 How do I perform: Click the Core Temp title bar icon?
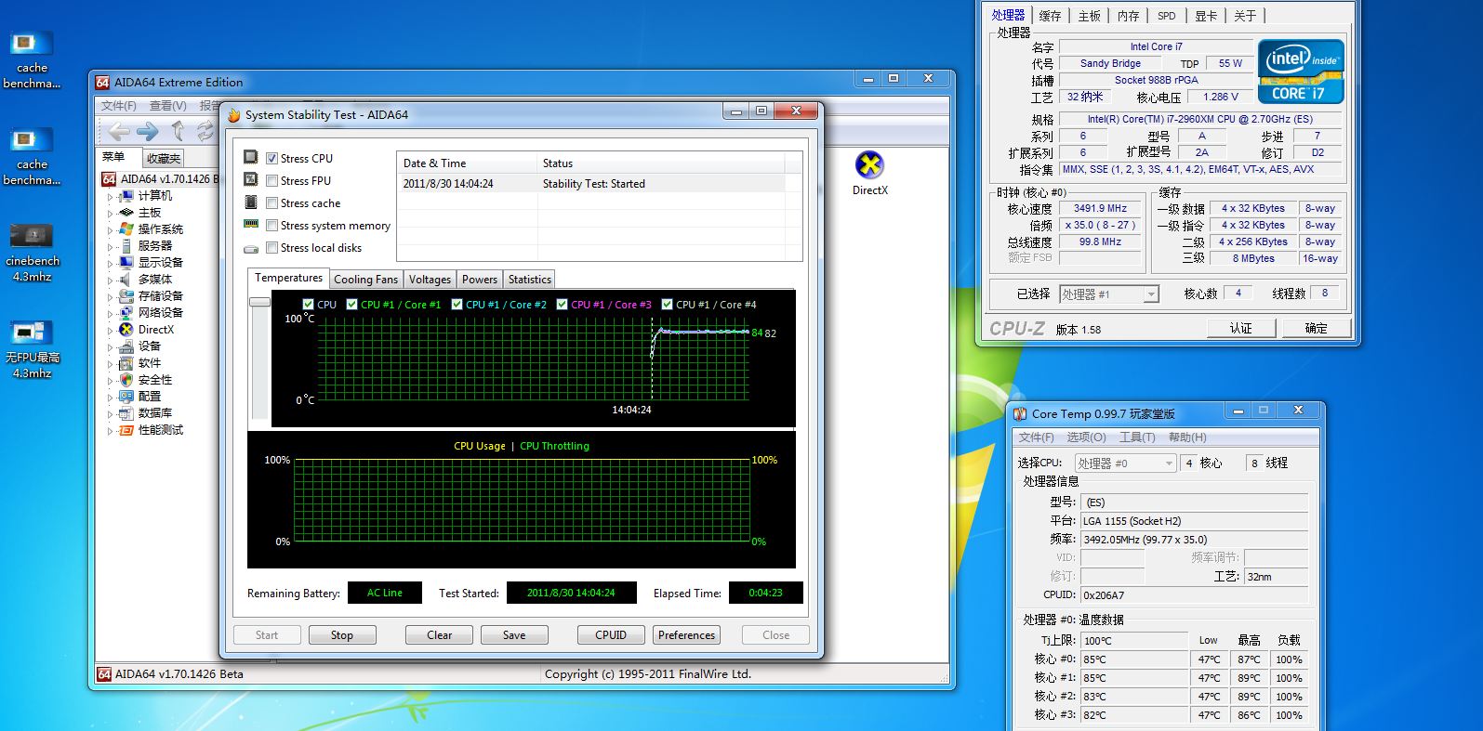(1020, 414)
